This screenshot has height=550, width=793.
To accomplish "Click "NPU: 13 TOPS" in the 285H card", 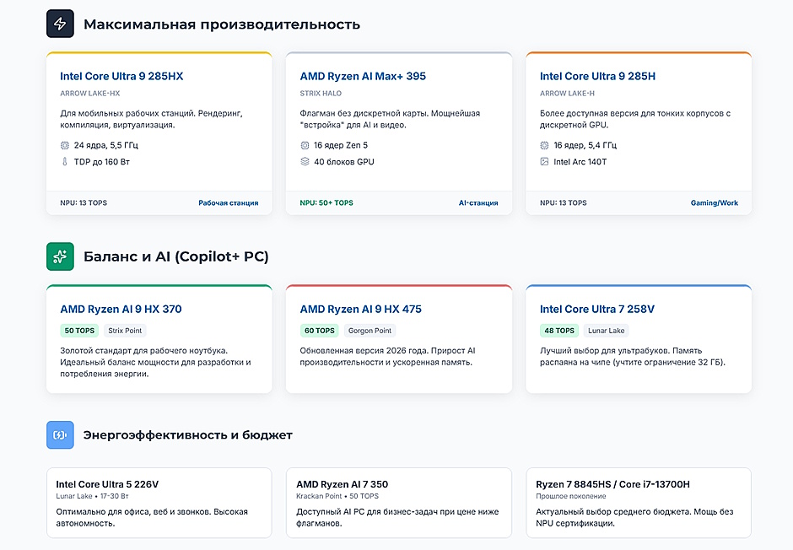I will (563, 202).
